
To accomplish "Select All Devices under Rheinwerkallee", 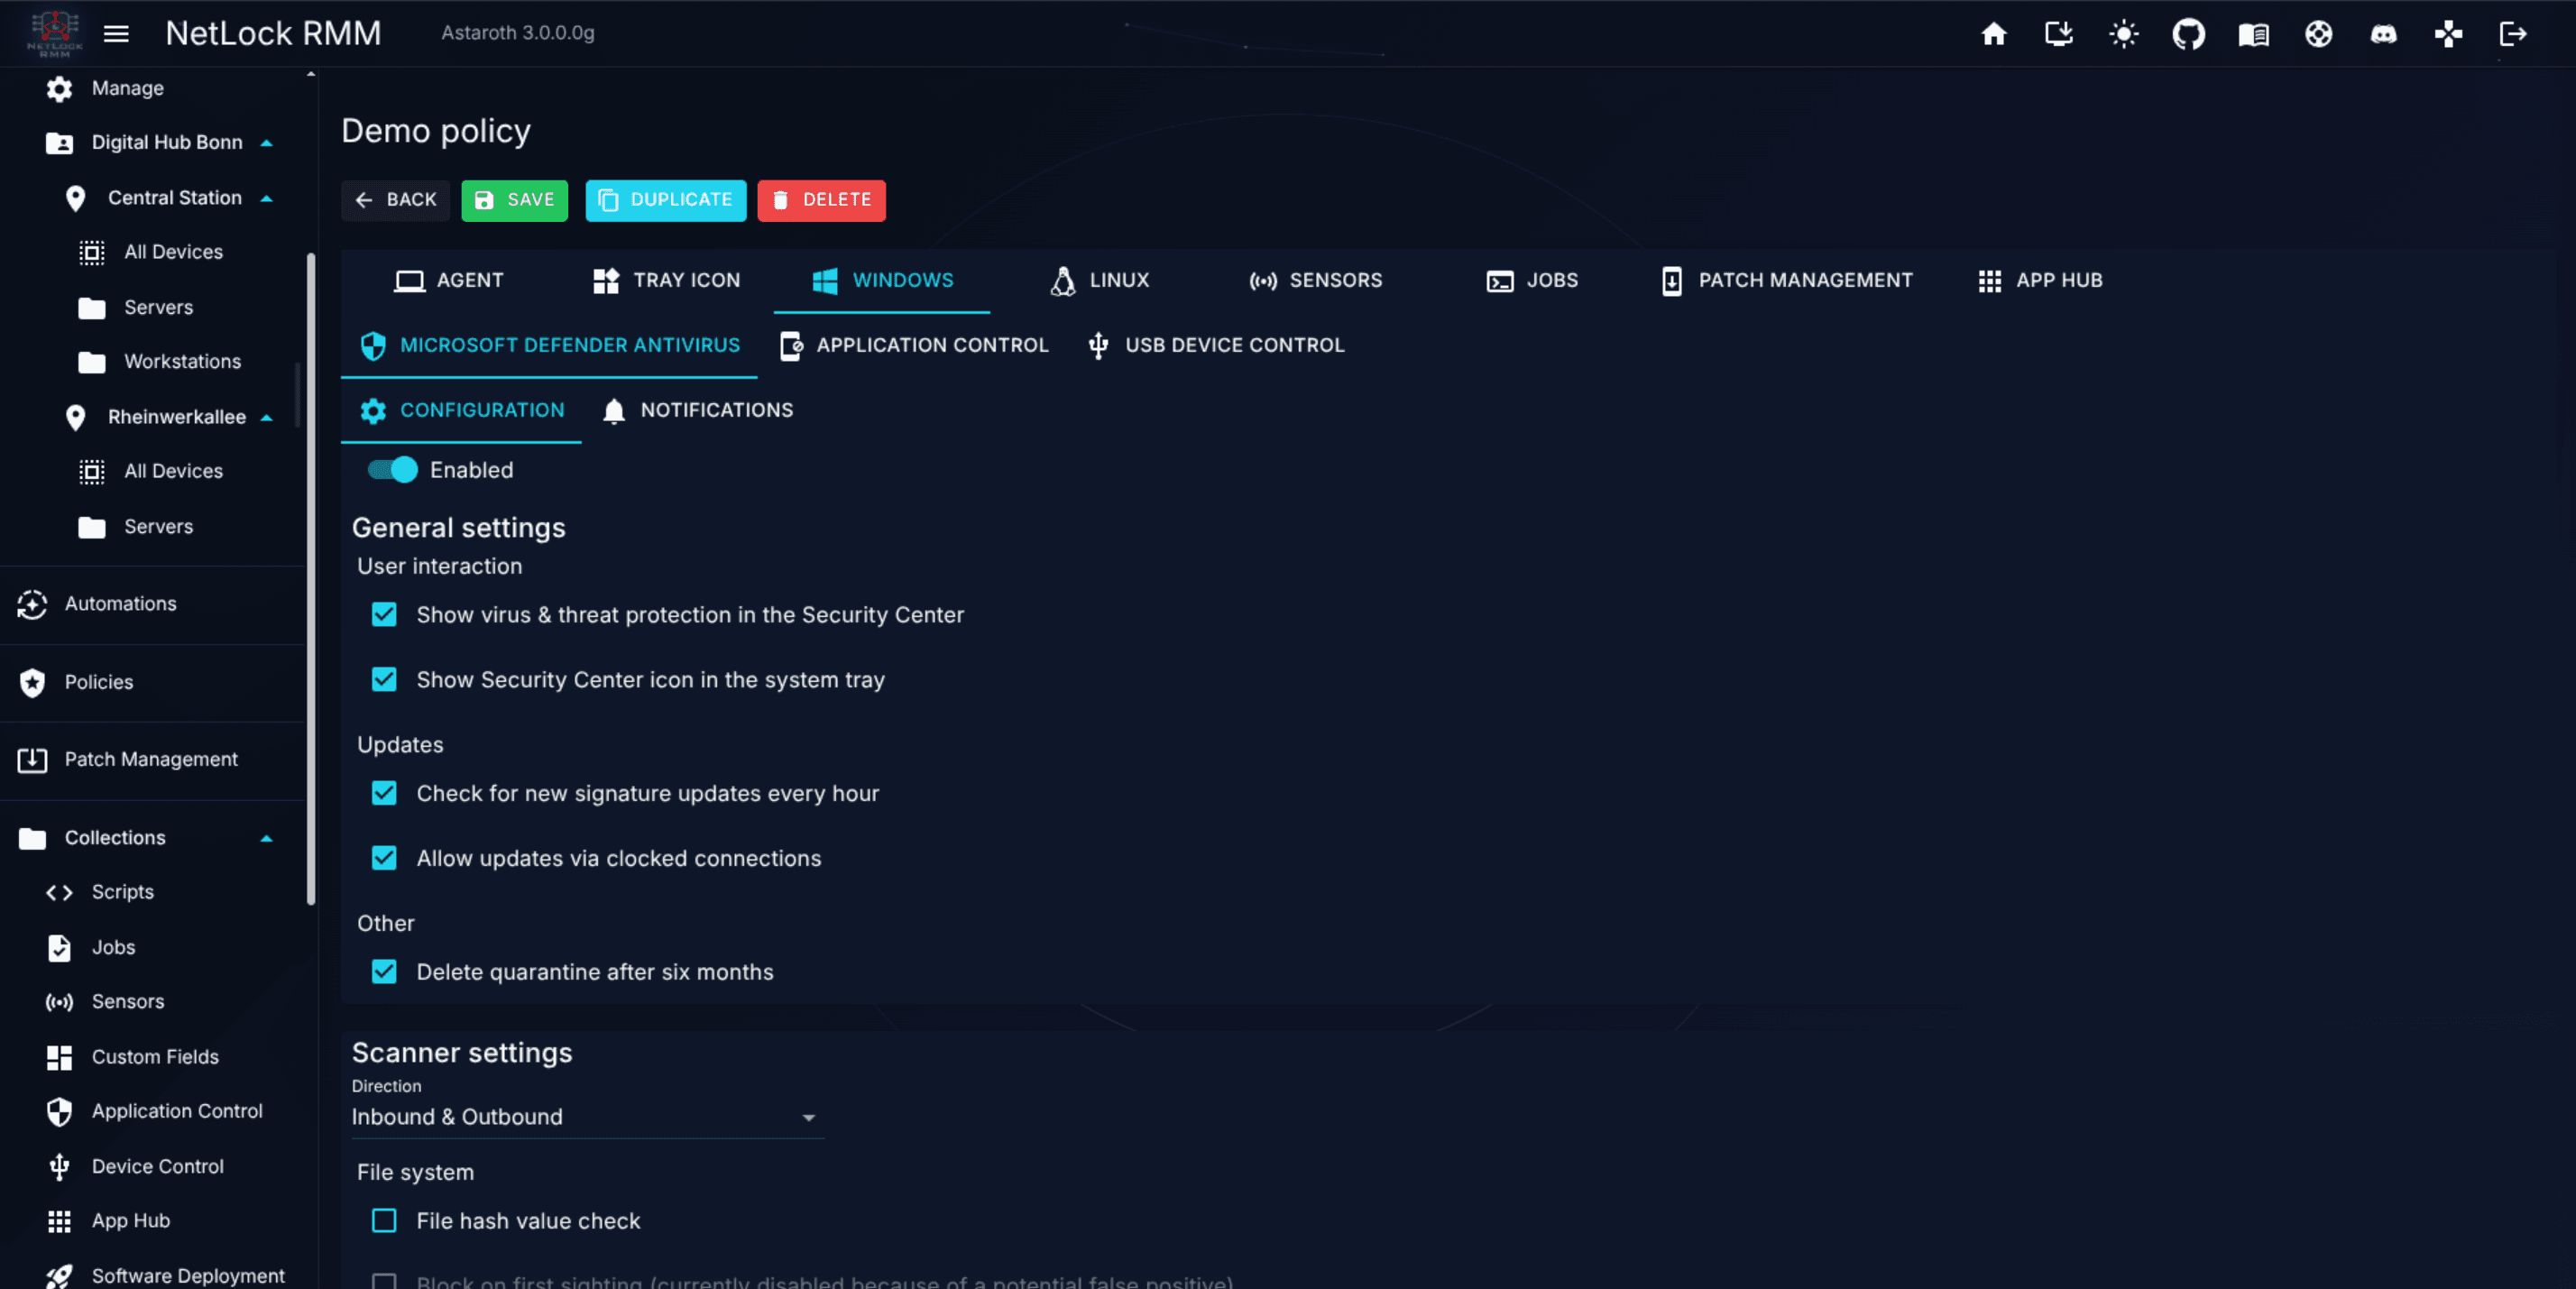I will pyautogui.click(x=172, y=471).
